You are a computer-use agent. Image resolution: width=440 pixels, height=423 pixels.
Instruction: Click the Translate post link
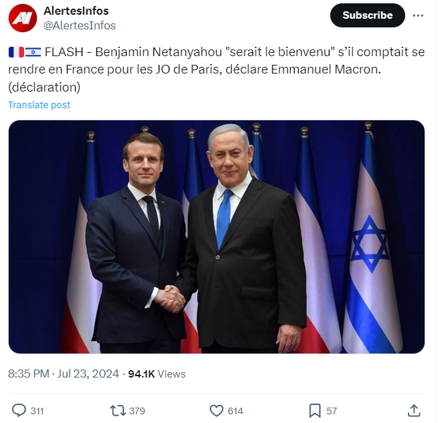point(39,105)
